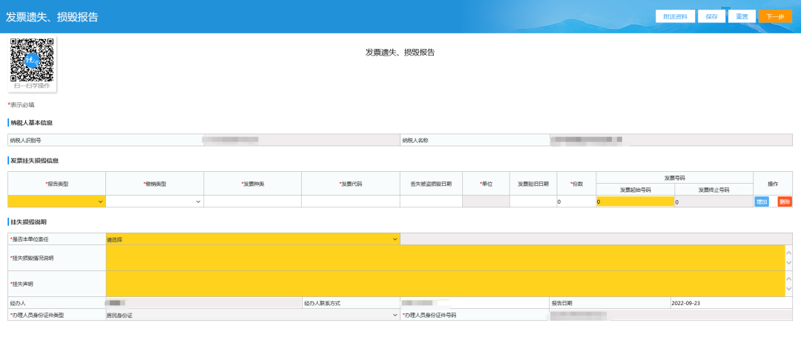Select the 丢失被盗损毁日期 field
The width and height of the screenshot is (801, 340).
(430, 201)
